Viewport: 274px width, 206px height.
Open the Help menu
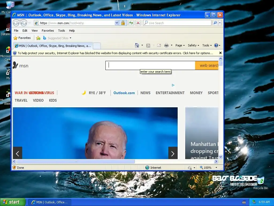pos(72,31)
